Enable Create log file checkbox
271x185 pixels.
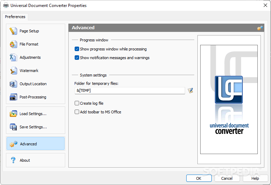pyautogui.click(x=77, y=103)
